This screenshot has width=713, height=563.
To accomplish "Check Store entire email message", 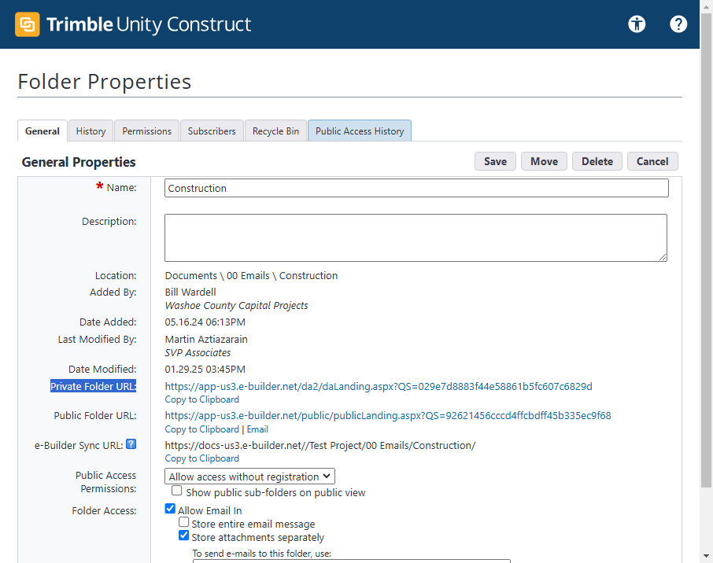I will 183,522.
